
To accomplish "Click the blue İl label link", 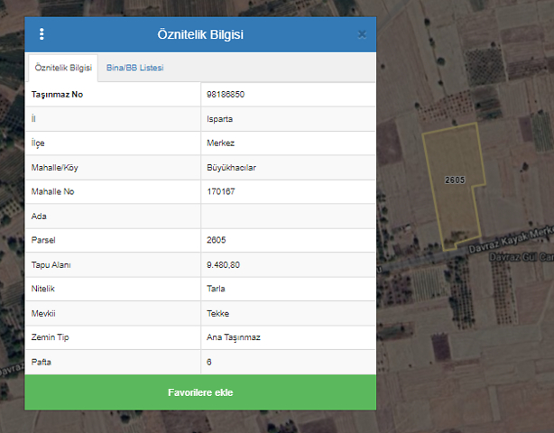I will tap(33, 118).
